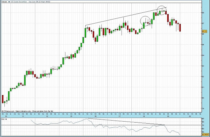Click the US Crude December legend entry
Viewport: 210px width, 137px height.
pos(17,2)
